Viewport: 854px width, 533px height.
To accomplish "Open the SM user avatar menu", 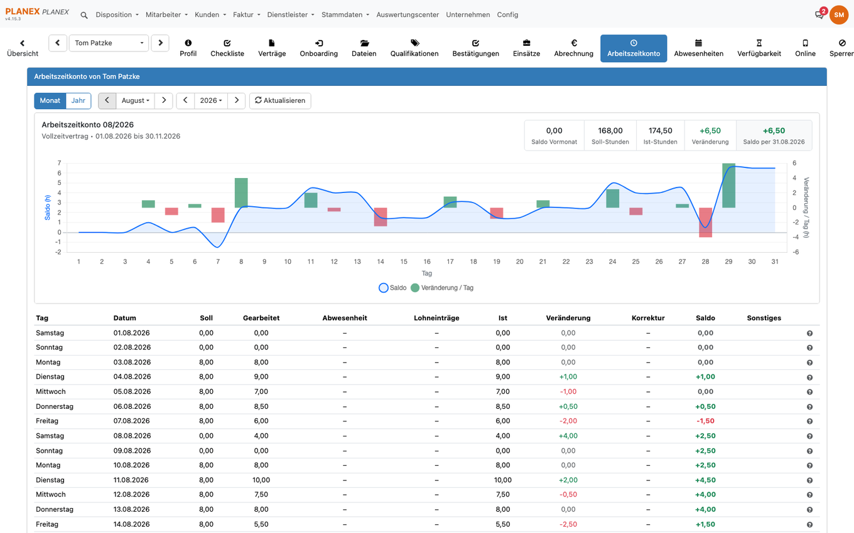I will click(x=839, y=15).
